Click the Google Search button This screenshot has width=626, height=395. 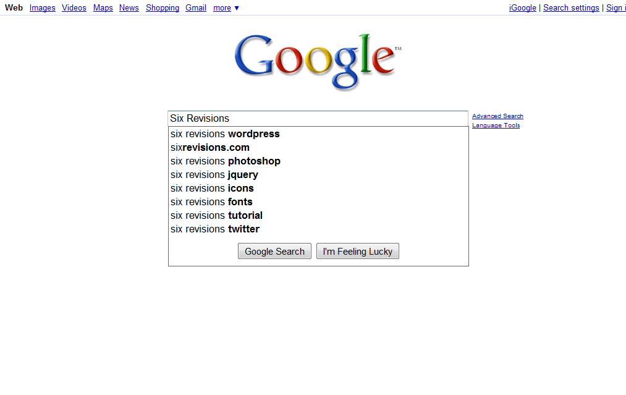(x=274, y=251)
